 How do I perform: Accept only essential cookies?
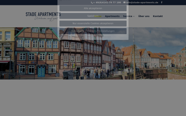click(93, 24)
